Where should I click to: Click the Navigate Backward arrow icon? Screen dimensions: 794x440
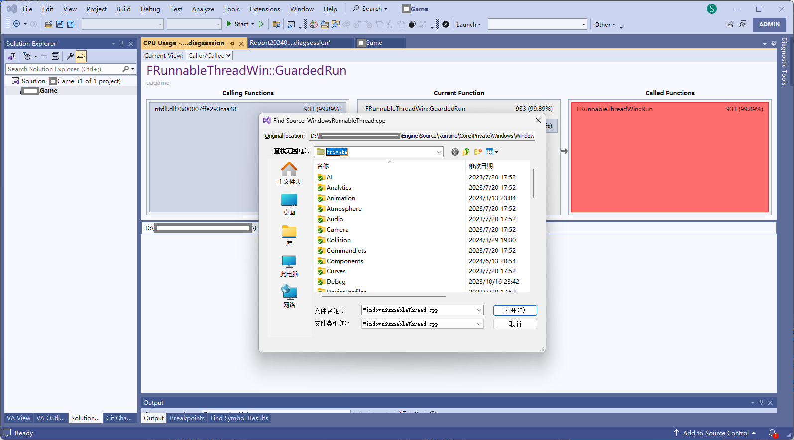click(x=16, y=24)
